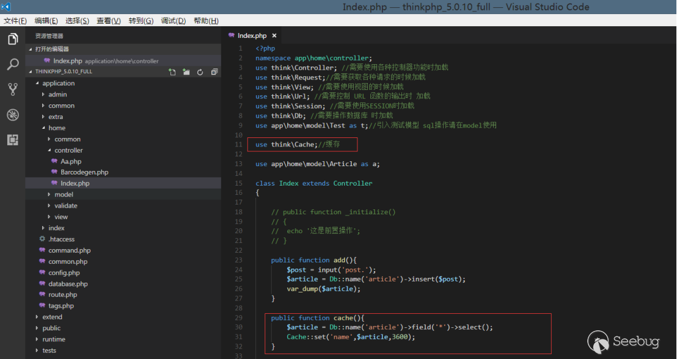Screen dimensions: 677x359
Task: Open the Debug view in activity bar
Action: pyautogui.click(x=12, y=114)
